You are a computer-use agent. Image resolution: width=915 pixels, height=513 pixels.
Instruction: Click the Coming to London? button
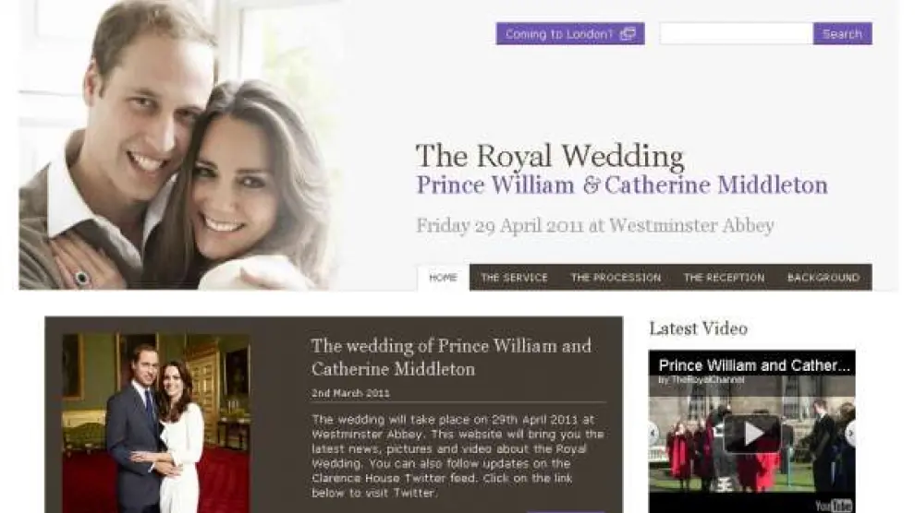click(570, 34)
